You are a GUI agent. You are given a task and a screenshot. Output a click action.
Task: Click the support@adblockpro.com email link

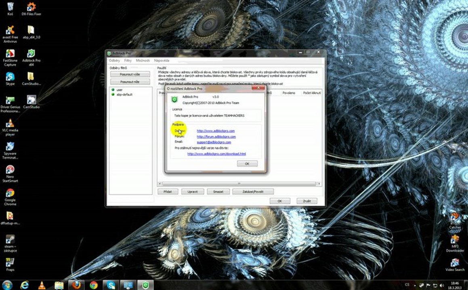tap(214, 142)
